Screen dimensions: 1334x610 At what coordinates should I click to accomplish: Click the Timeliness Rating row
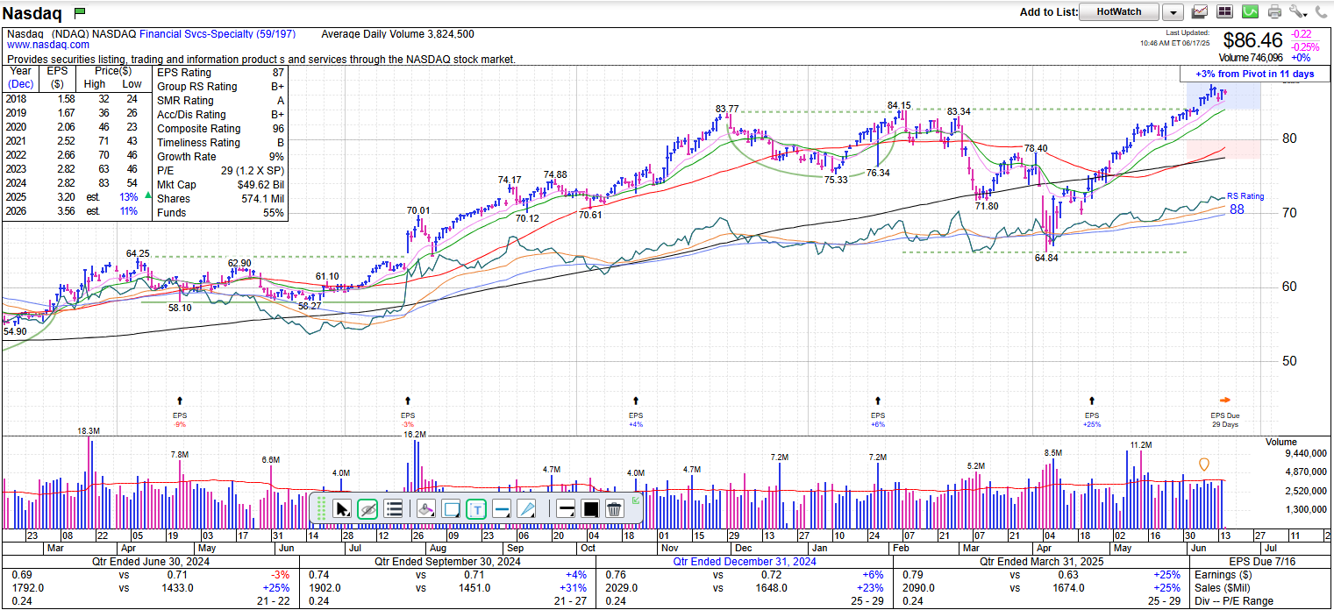tap(220, 143)
